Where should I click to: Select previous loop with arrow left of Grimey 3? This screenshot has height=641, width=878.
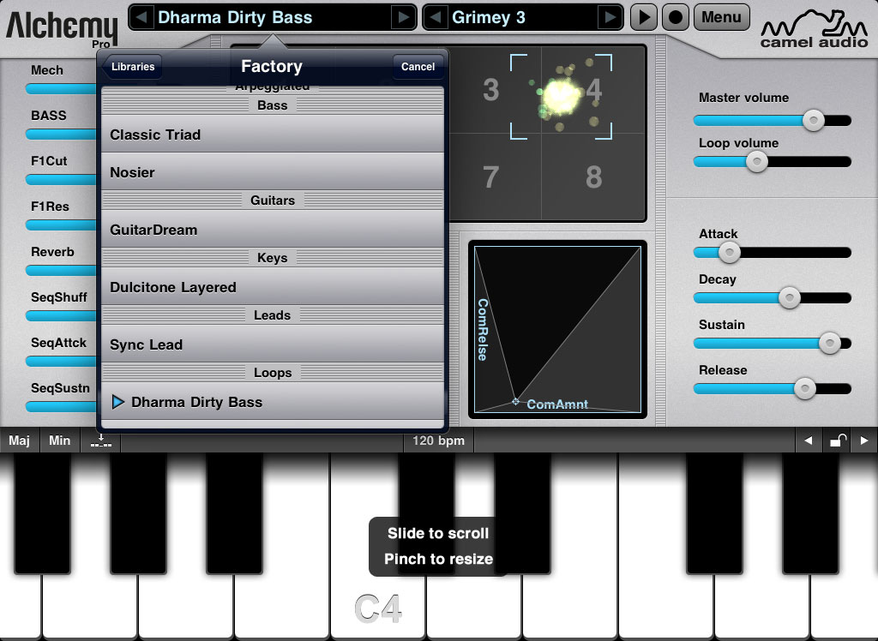(x=435, y=17)
